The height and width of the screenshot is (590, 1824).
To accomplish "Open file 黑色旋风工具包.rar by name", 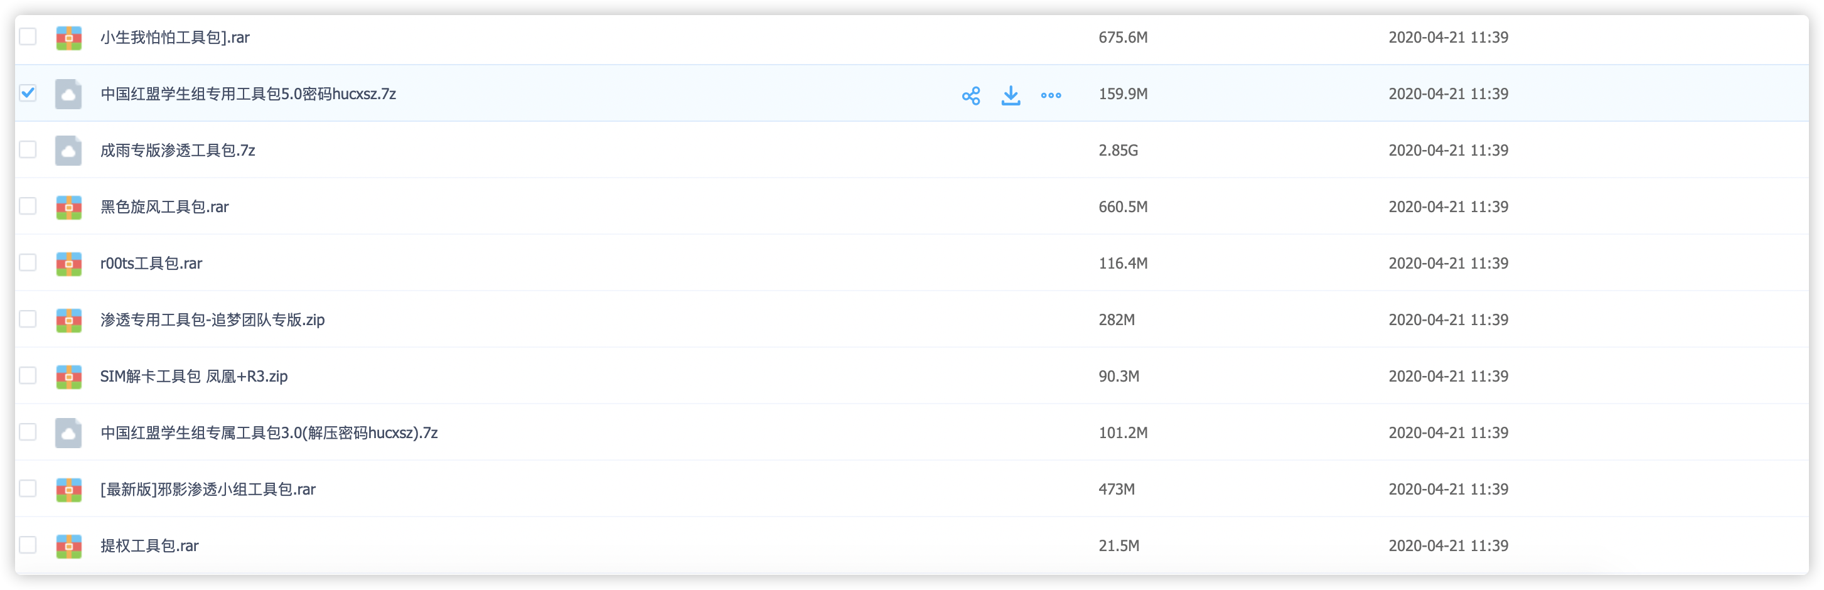I will (x=164, y=207).
